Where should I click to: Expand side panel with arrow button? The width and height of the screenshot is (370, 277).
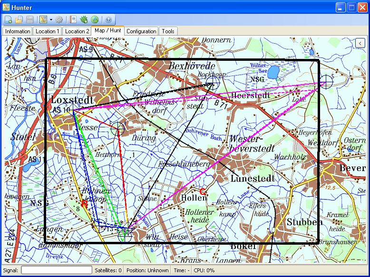coord(360,43)
